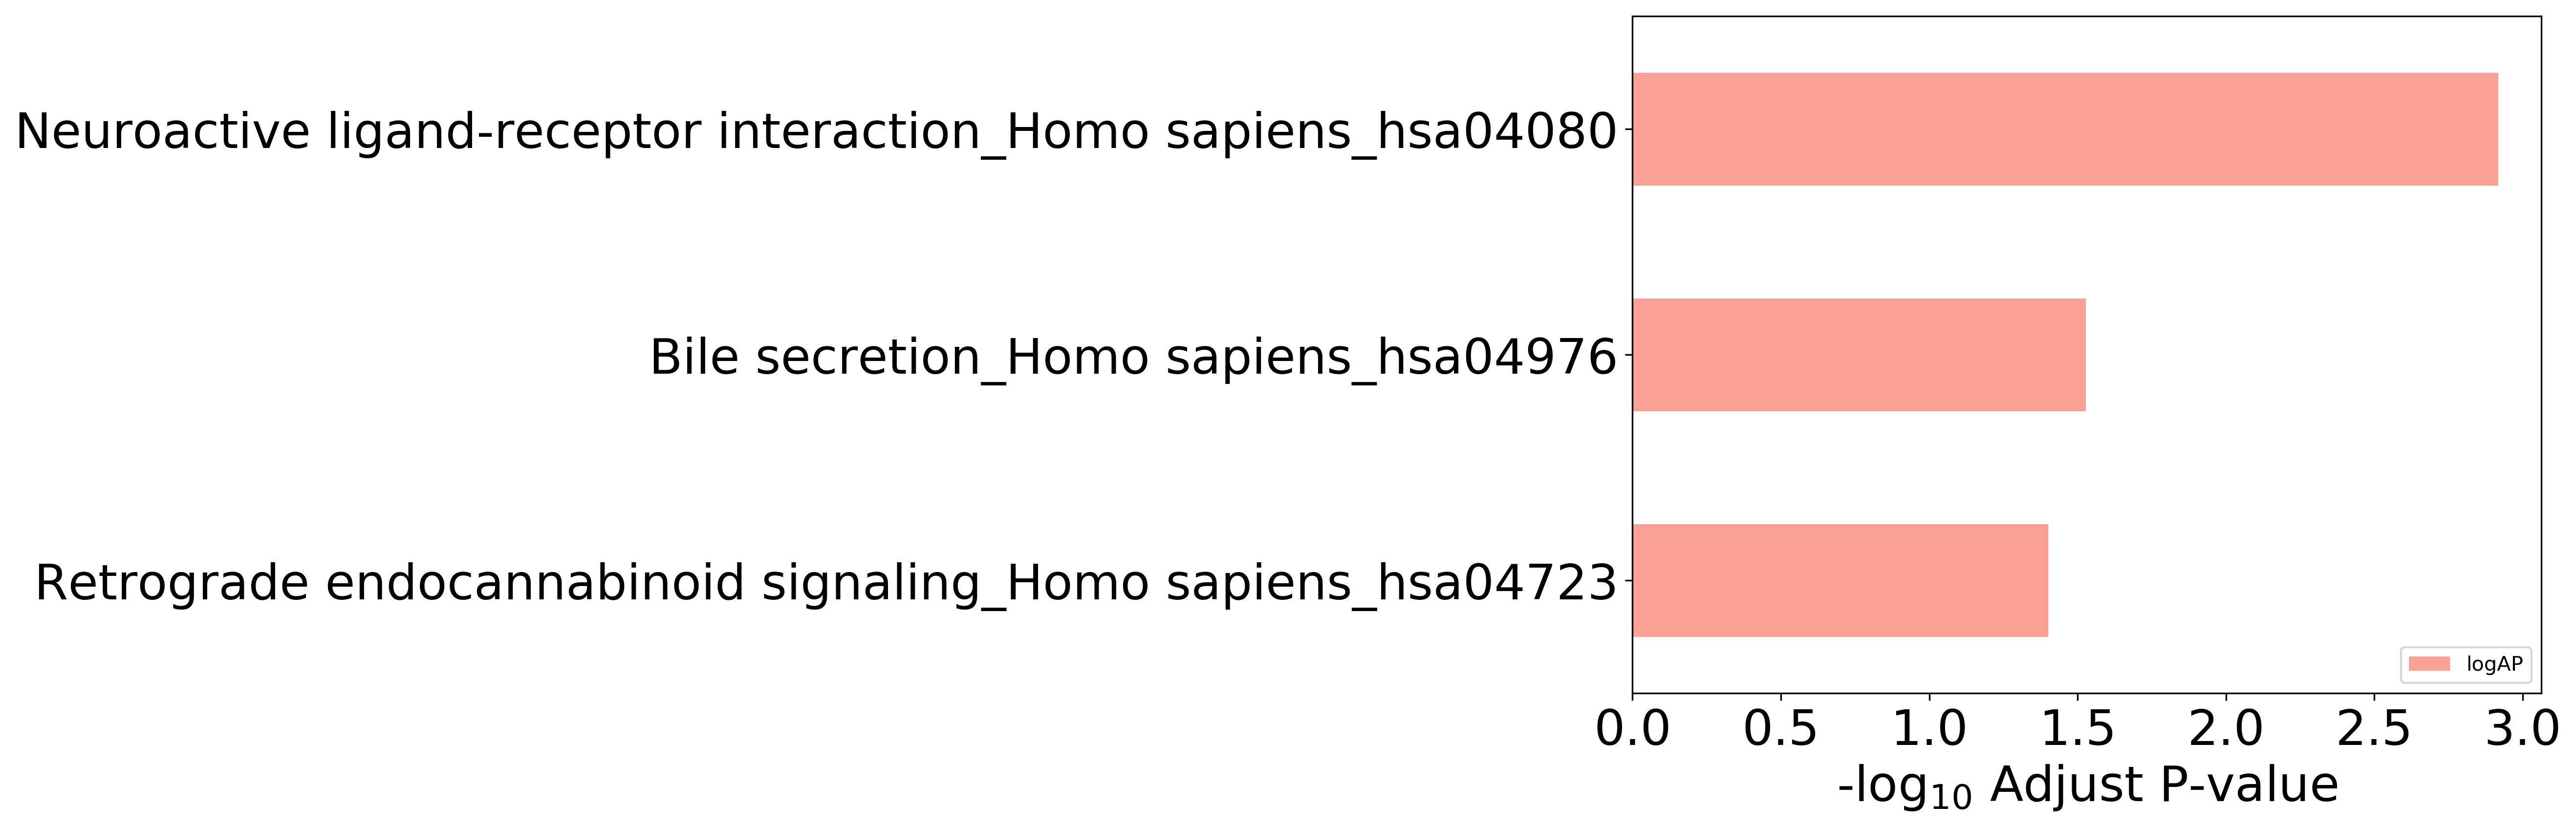This screenshot has width=2576, height=827.
Task: Select the Bile secretion hsa04976 label
Action: pyautogui.click(x=1133, y=358)
